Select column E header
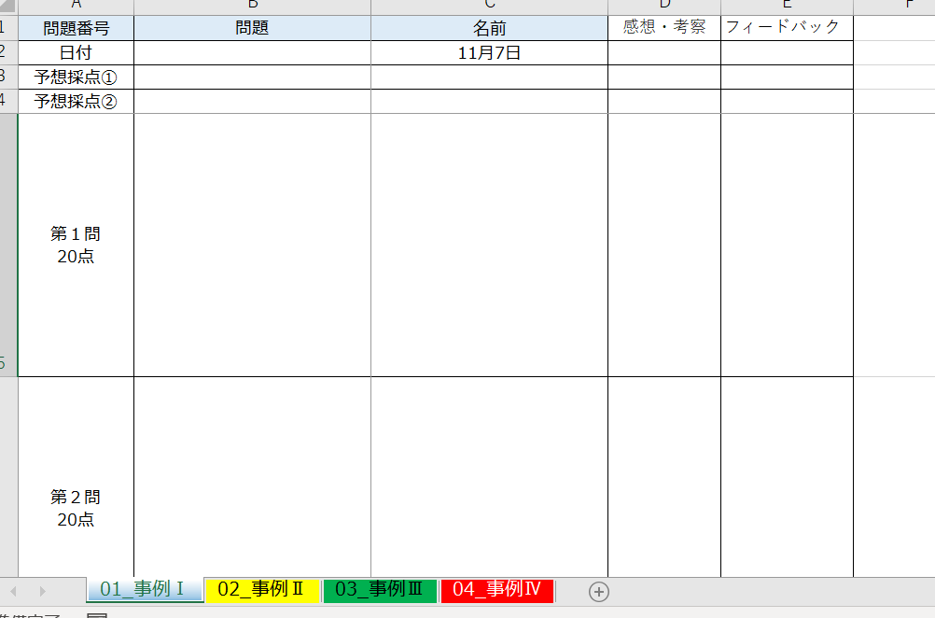Image resolution: width=935 pixels, height=618 pixels. click(x=787, y=6)
